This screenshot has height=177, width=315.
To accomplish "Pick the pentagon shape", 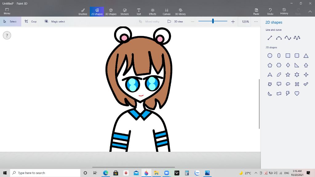I will [x=270, y=65].
